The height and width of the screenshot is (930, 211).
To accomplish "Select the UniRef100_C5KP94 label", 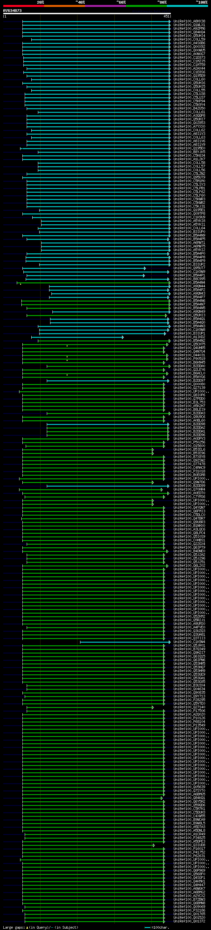I will tap(189, 101).
